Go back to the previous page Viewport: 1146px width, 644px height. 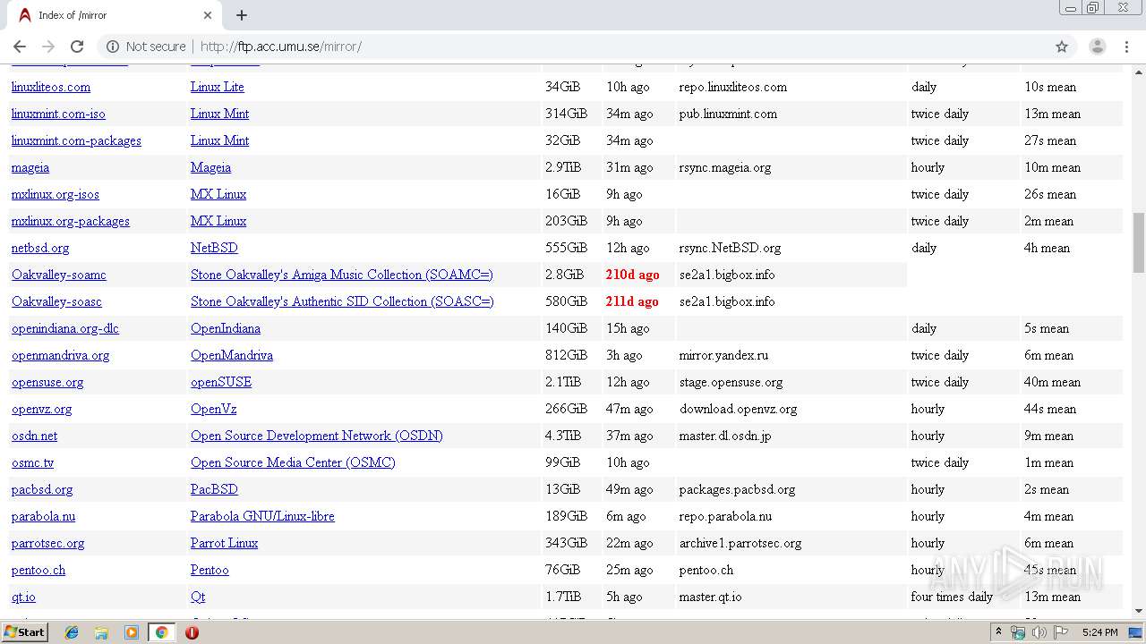point(20,47)
